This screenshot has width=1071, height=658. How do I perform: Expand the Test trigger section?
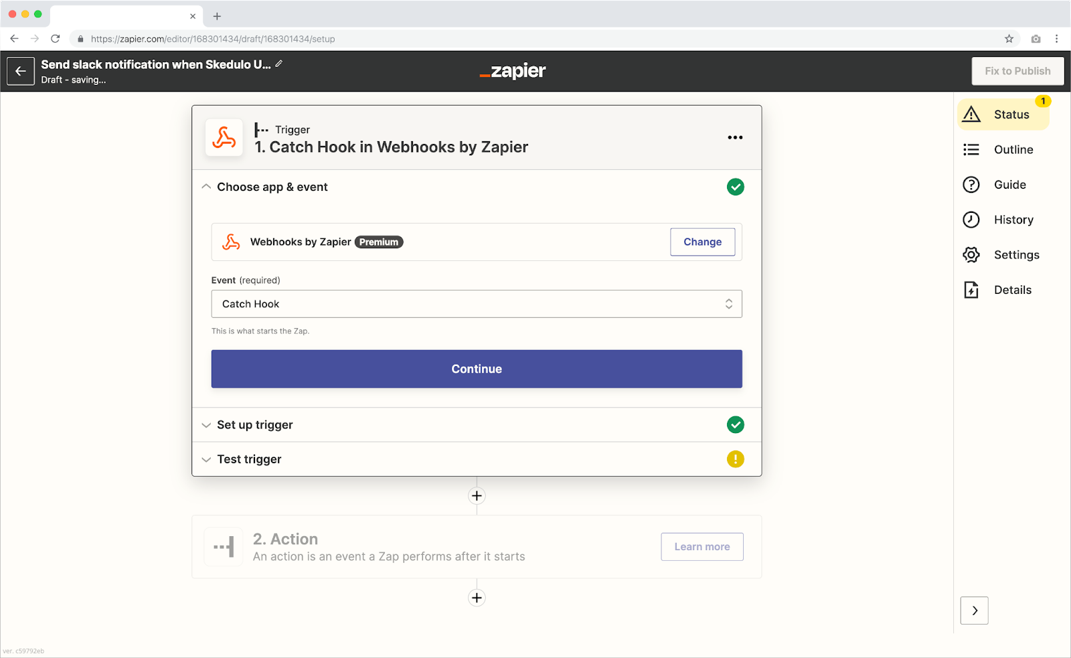click(206, 459)
